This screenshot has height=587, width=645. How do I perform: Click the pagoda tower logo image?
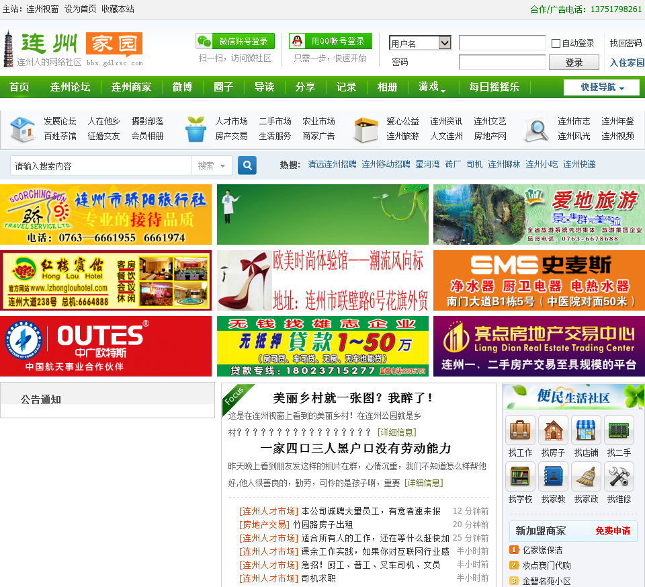point(8,49)
